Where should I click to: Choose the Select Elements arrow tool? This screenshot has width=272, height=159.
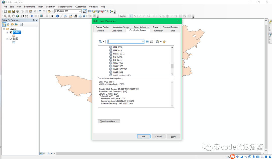click(52, 16)
